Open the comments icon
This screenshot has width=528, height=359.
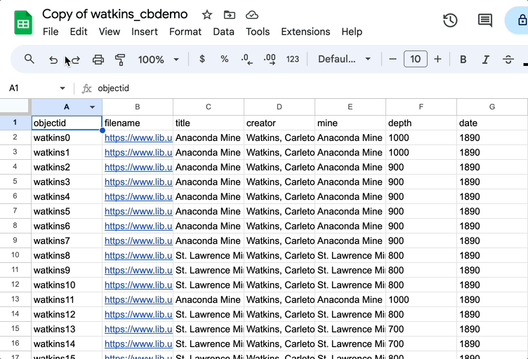click(485, 20)
